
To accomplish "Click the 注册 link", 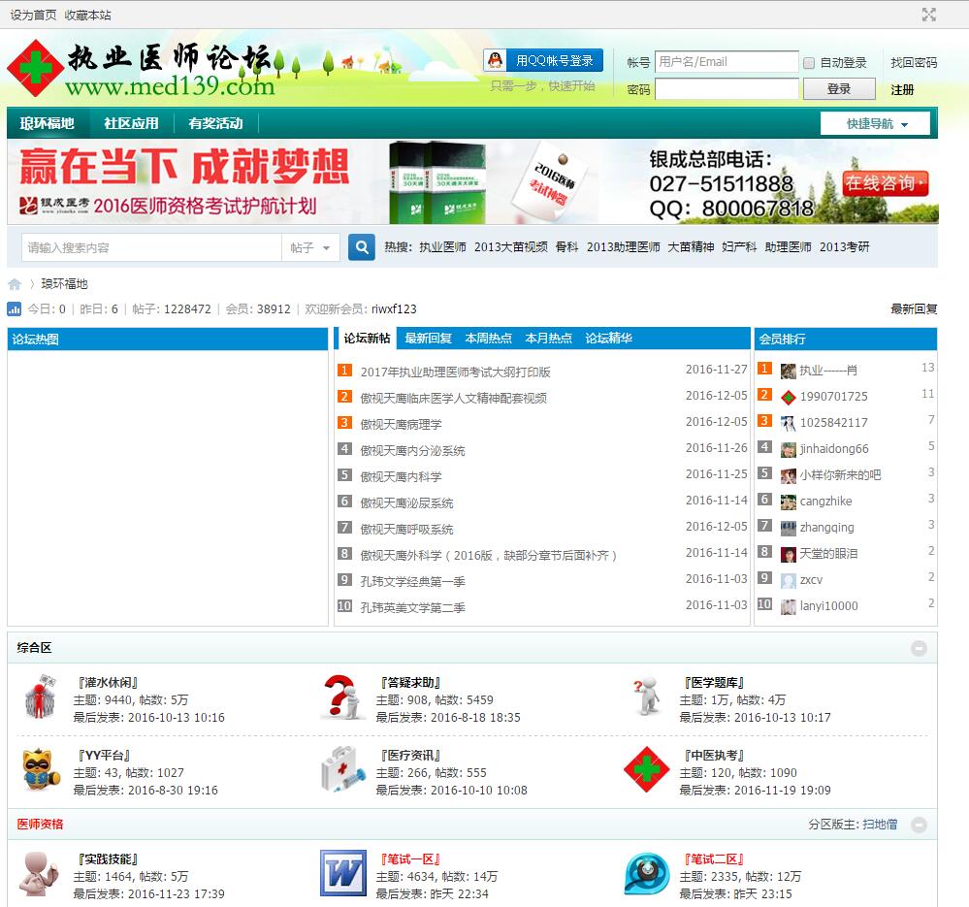I will (x=902, y=90).
